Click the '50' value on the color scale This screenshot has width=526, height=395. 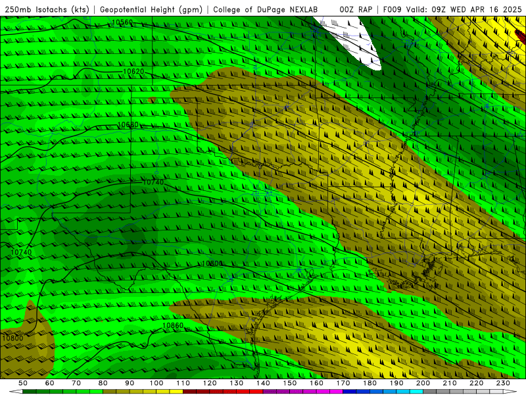click(x=23, y=383)
